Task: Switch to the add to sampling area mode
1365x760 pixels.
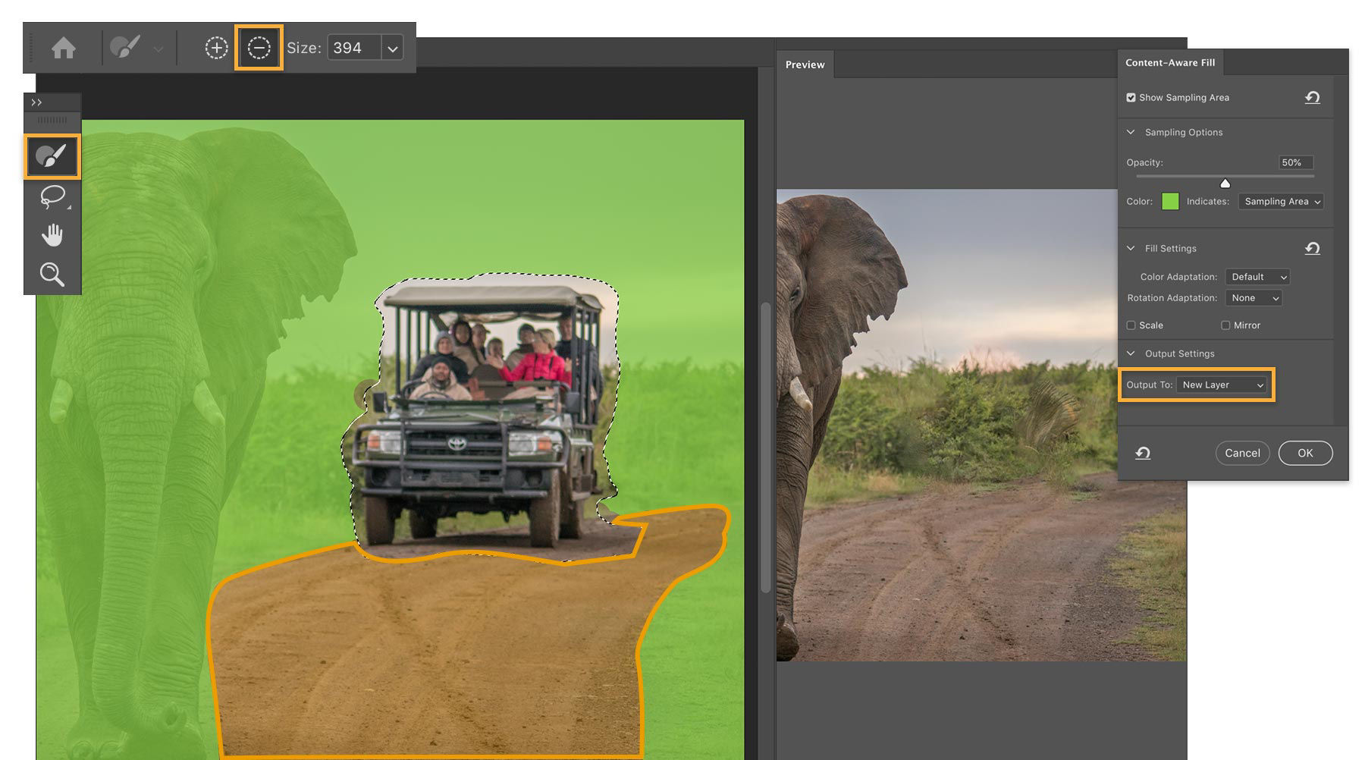Action: click(x=216, y=47)
